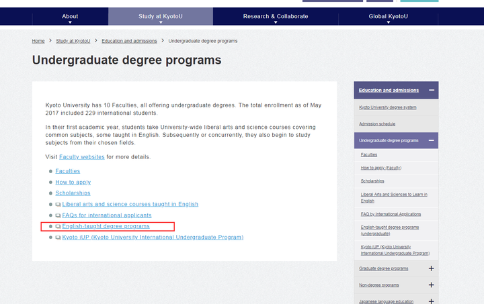Click external-link icon before English-taught degree programs
484x304 pixels.
pos(58,226)
